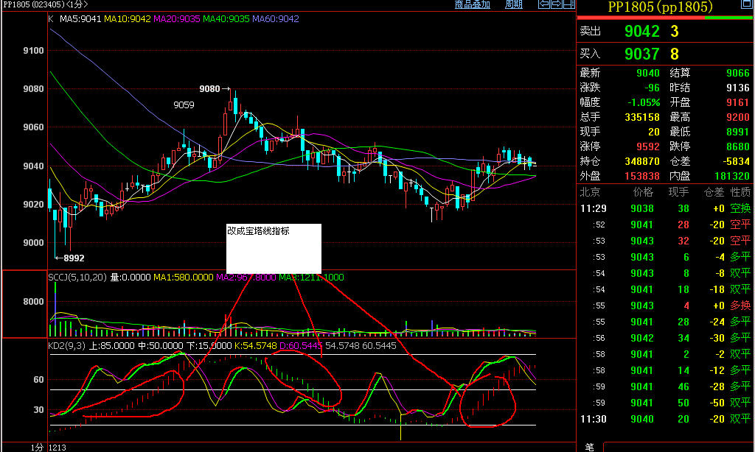Click the right arrow navigation icon

point(555,4)
